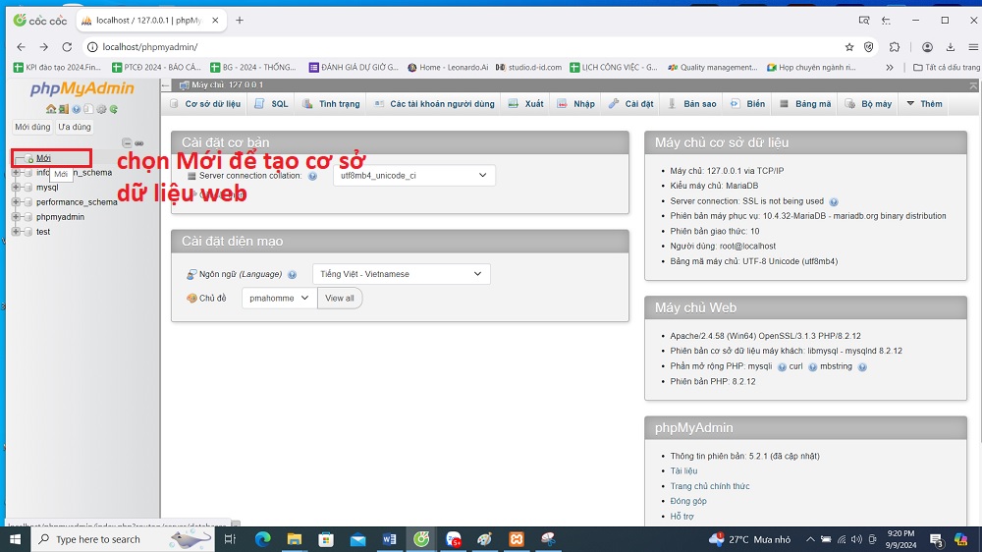Click mysqli extension help icon

[782, 367]
